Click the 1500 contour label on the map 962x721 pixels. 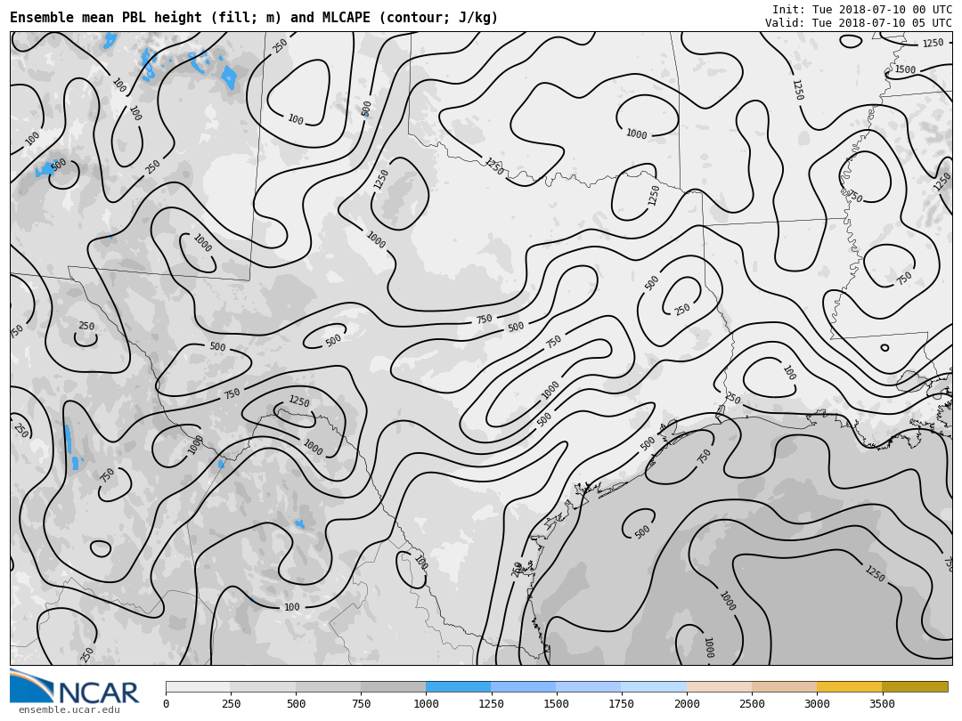(905, 69)
